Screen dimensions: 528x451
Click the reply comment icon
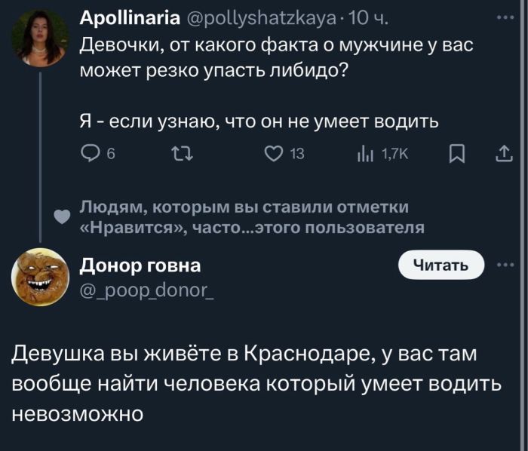click(90, 155)
